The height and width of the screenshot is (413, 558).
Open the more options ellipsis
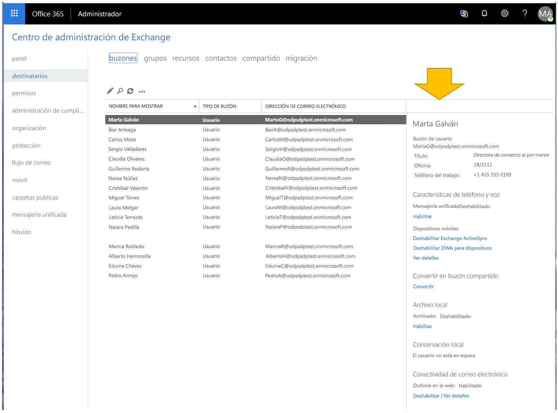[142, 91]
